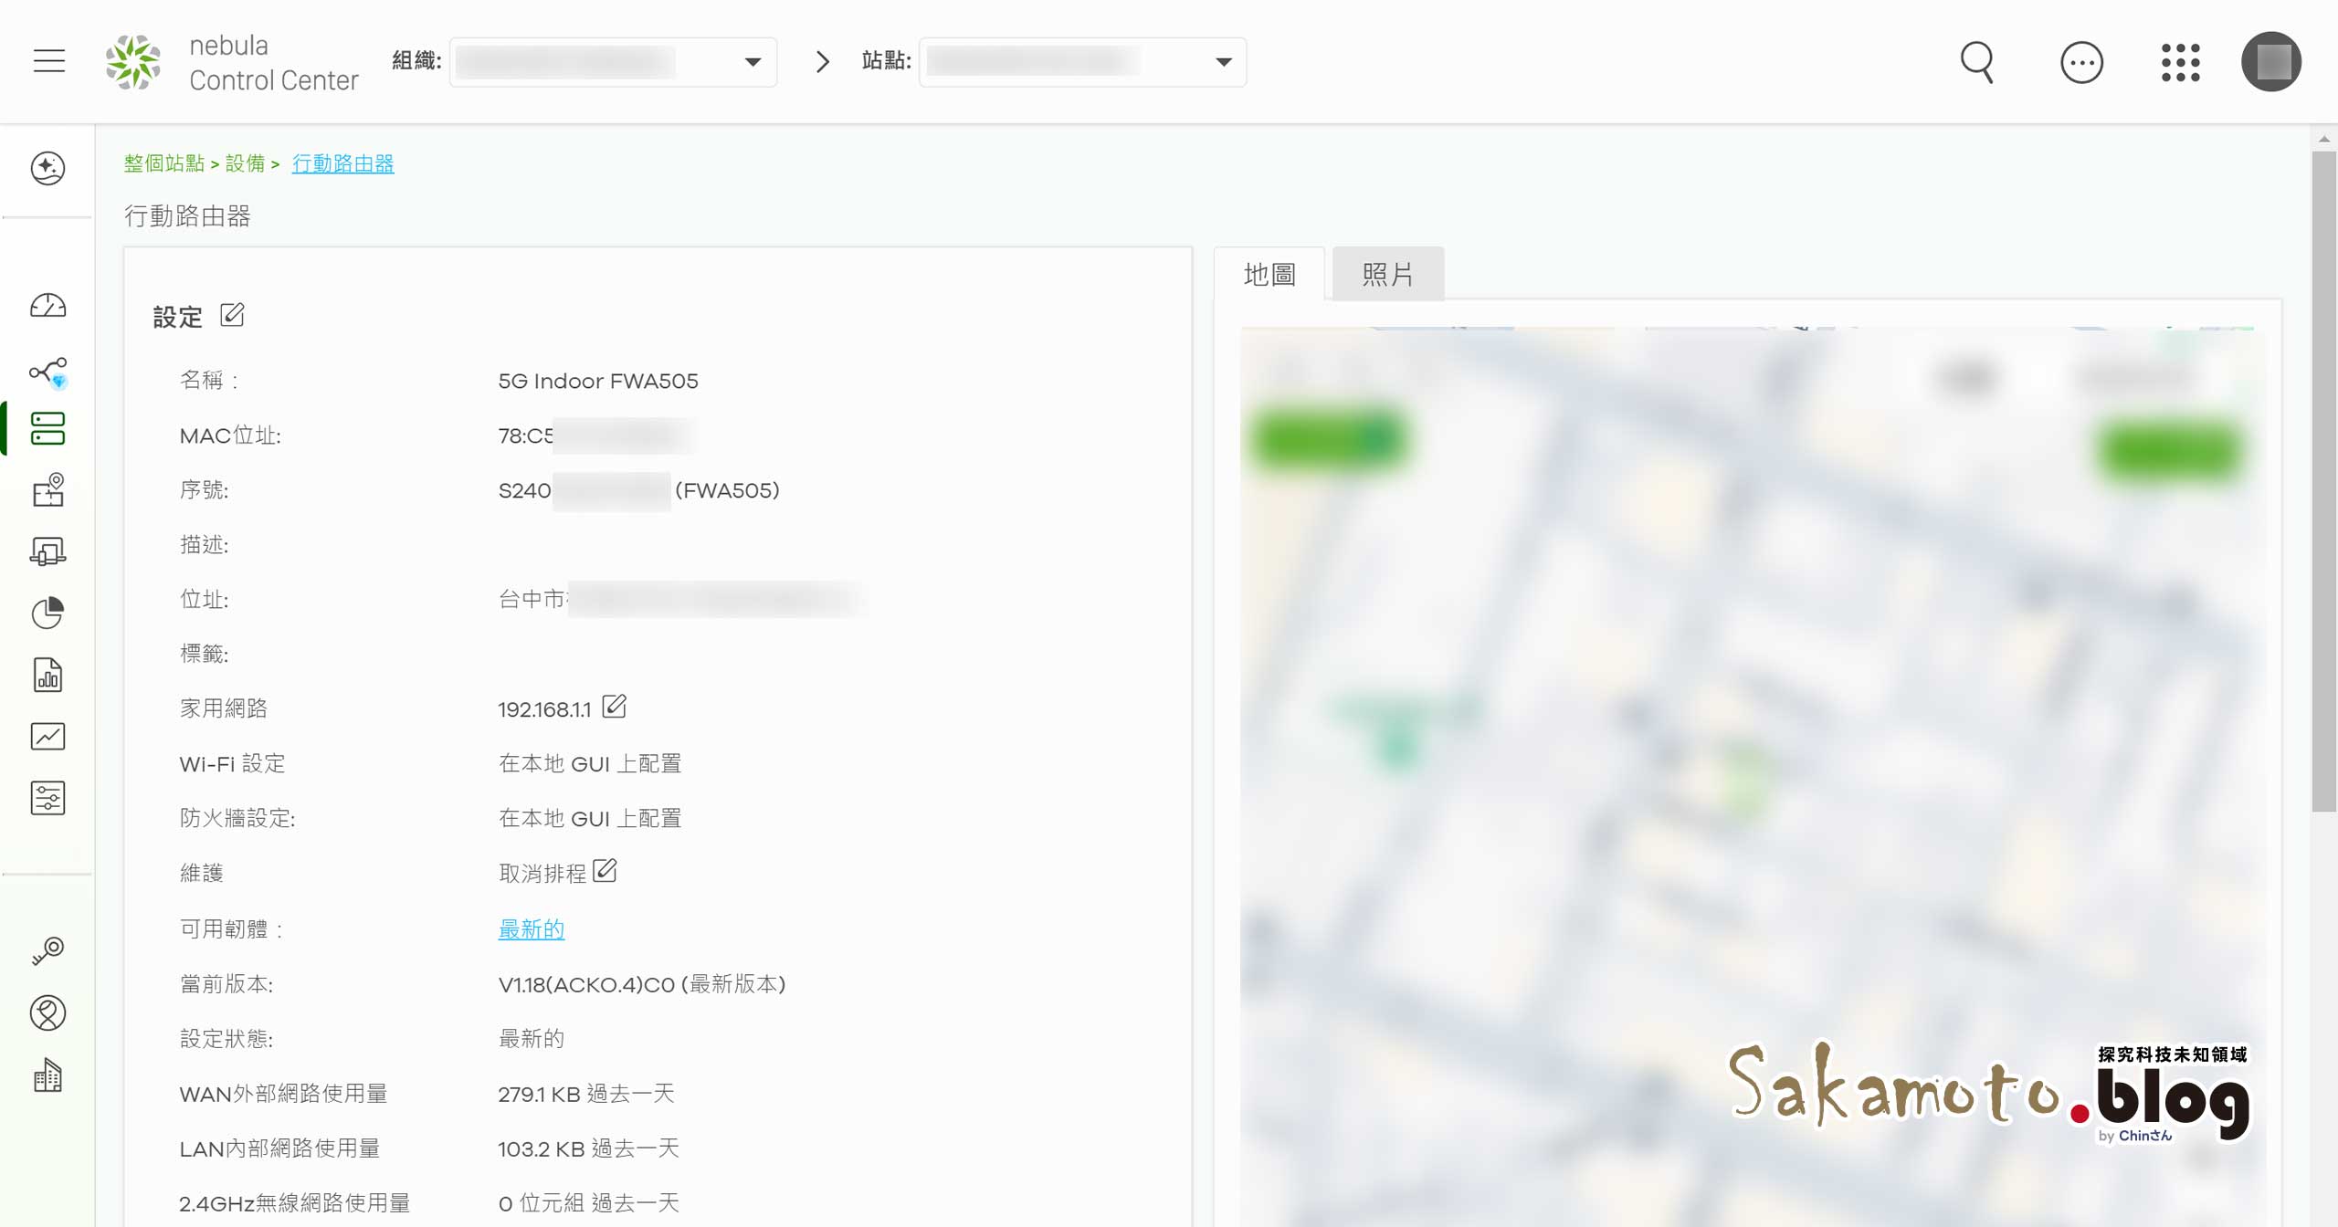Screen dimensions: 2338x1227
Task: Select the 行動路由器 page heading
Action: [x=187, y=215]
